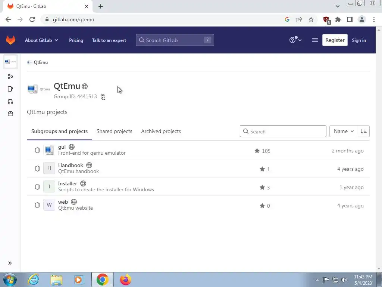
Task: Open the Windows Start menu
Action: tap(10, 280)
